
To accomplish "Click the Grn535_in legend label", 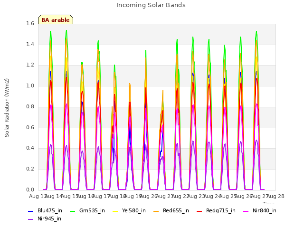I will 92,211.
